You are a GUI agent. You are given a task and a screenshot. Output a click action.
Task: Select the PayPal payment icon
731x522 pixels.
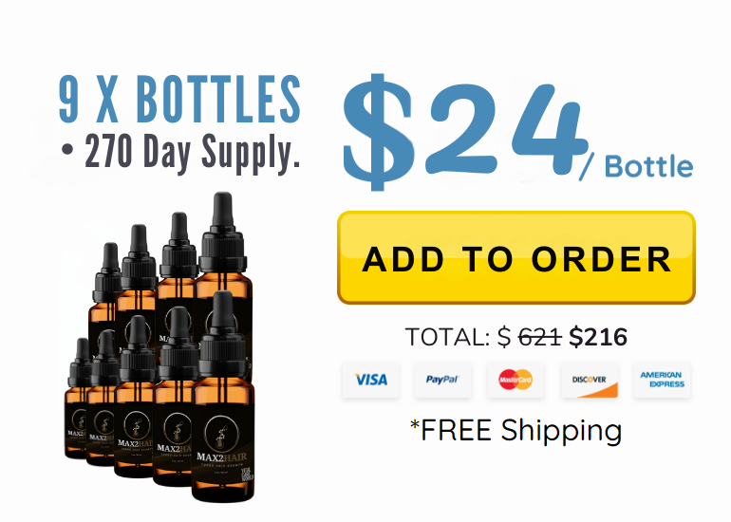pyautogui.click(x=443, y=380)
